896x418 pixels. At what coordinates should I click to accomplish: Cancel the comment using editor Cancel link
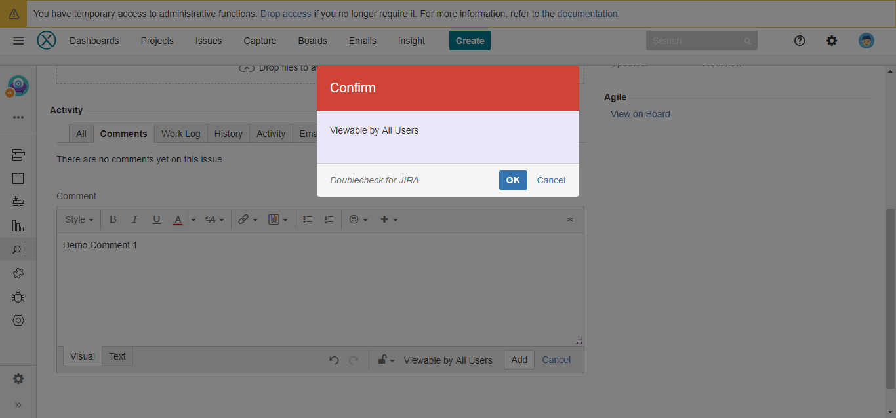coord(556,360)
